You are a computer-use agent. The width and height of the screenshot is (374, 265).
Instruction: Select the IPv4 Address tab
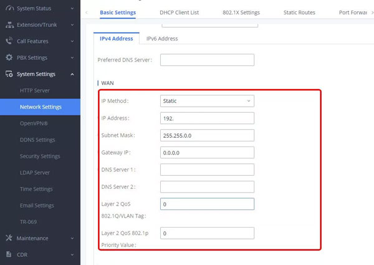point(117,39)
